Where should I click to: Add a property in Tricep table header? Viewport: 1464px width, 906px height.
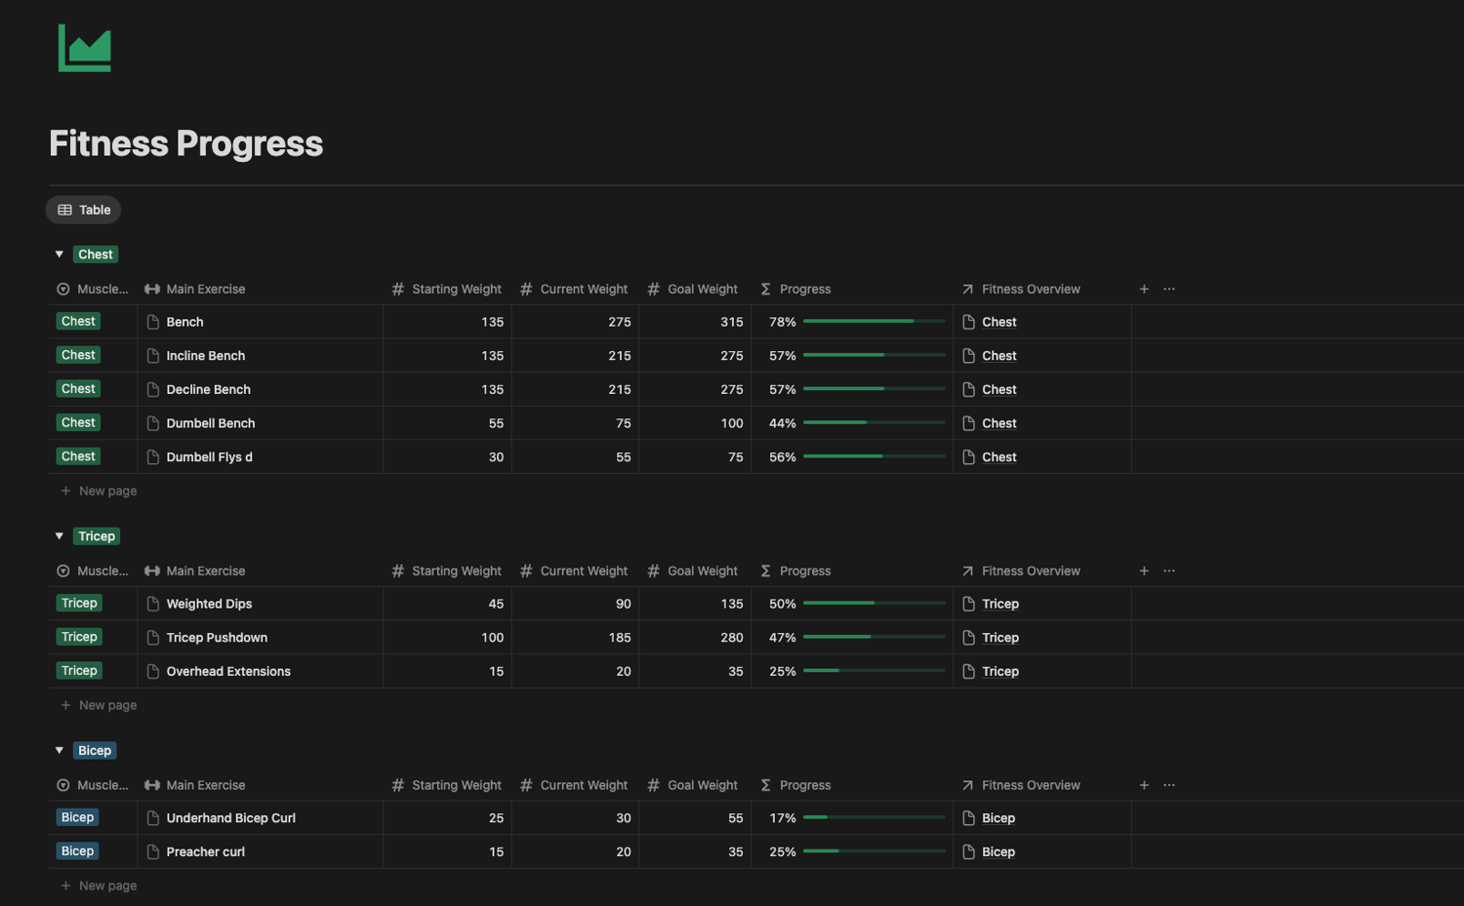pyautogui.click(x=1144, y=571)
